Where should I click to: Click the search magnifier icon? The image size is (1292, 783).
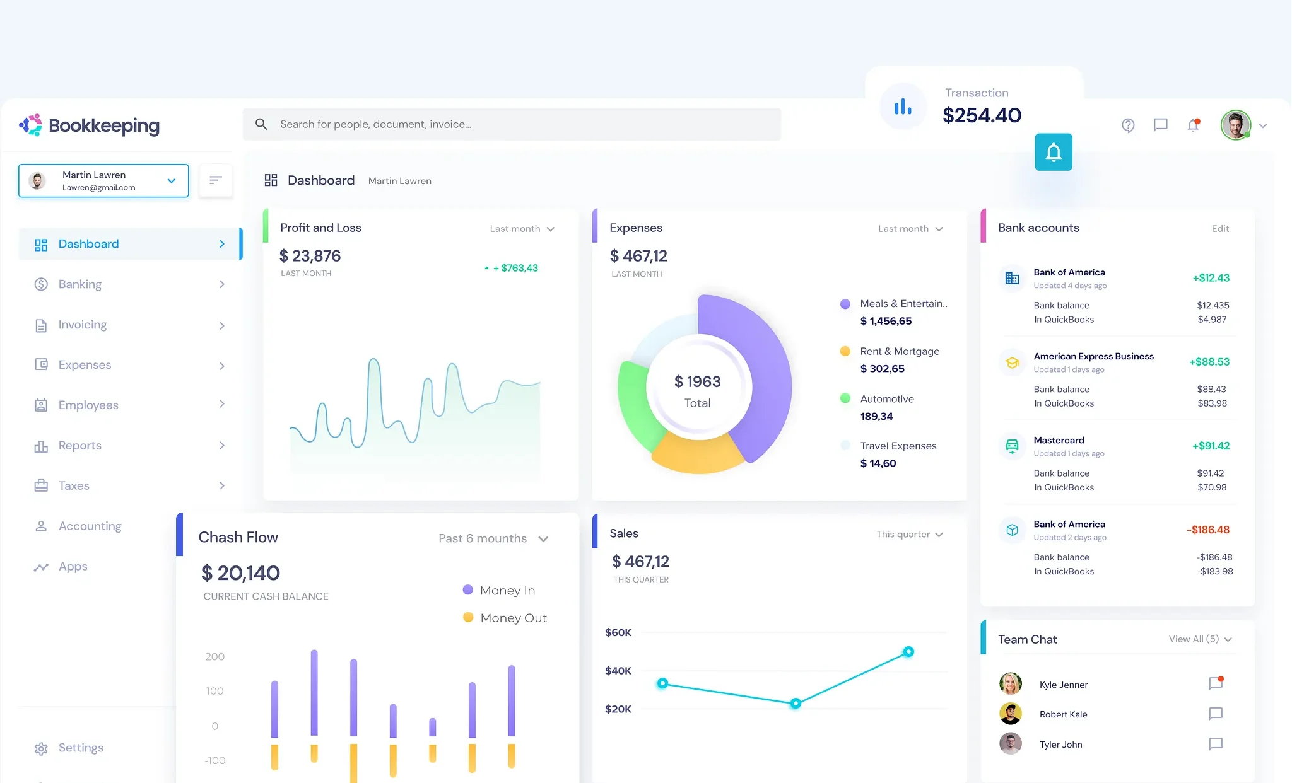261,124
